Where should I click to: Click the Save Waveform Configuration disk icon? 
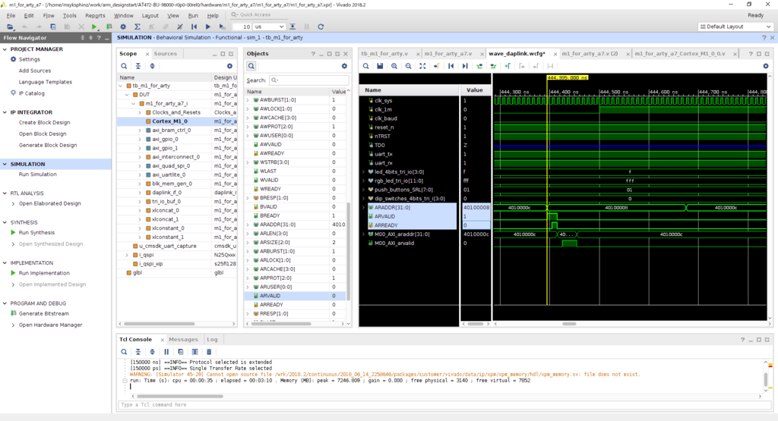click(x=380, y=66)
